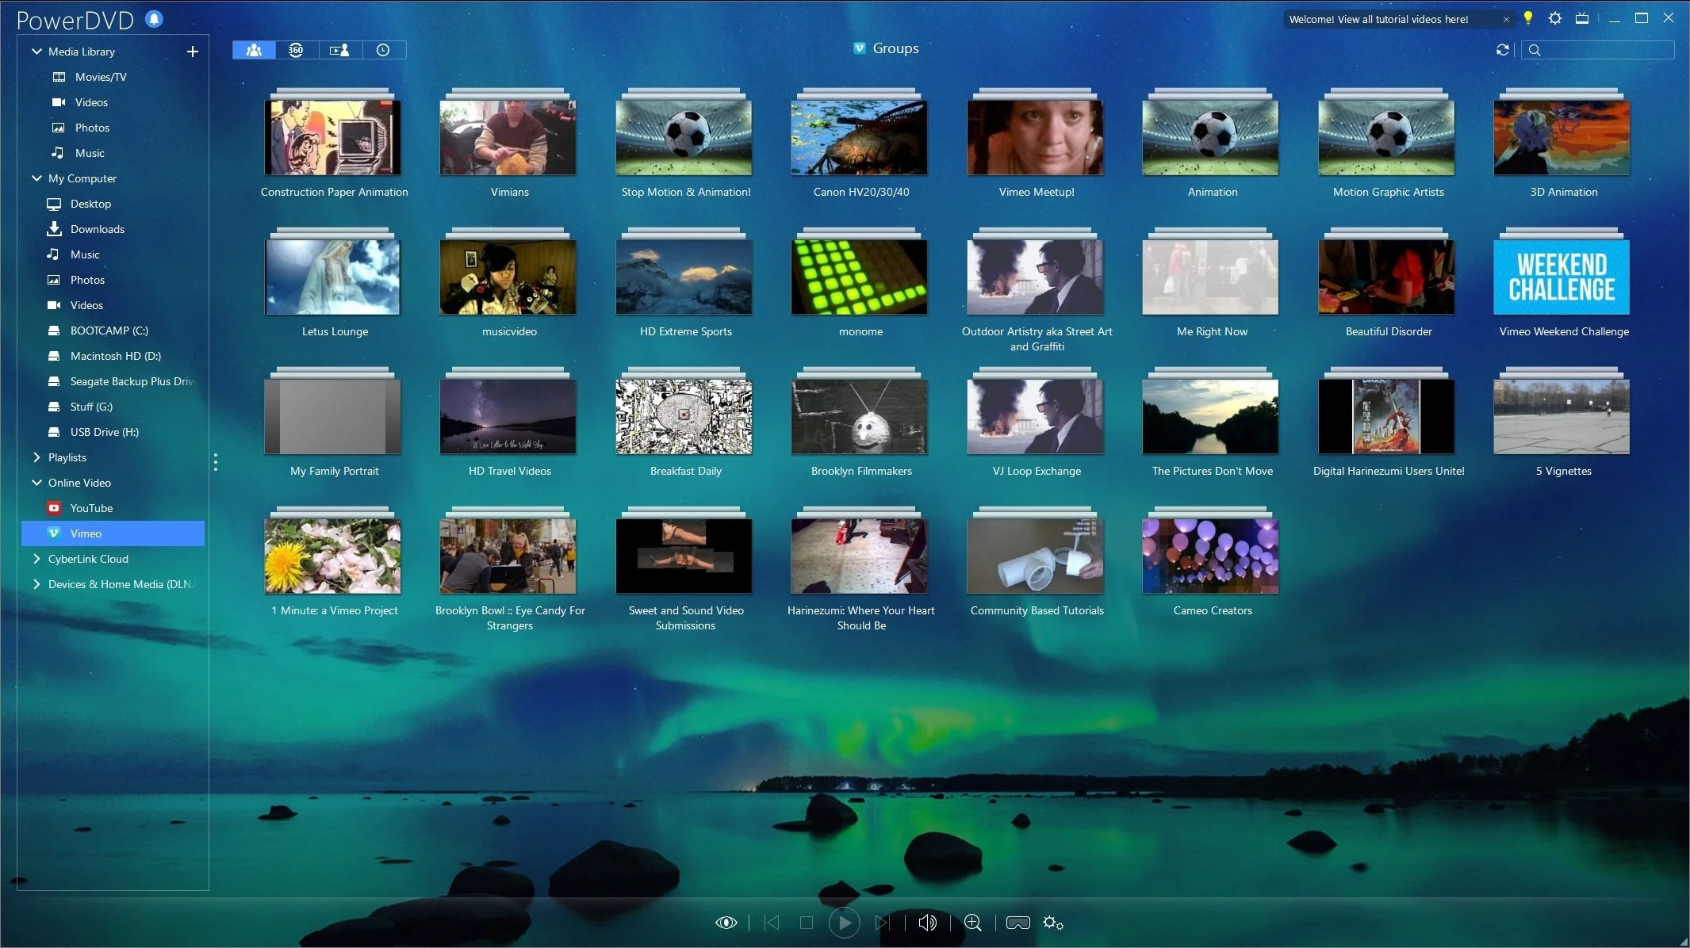The width and height of the screenshot is (1690, 948).
Task: Open PowerDVD settings gear in title bar
Action: pyautogui.click(x=1554, y=19)
